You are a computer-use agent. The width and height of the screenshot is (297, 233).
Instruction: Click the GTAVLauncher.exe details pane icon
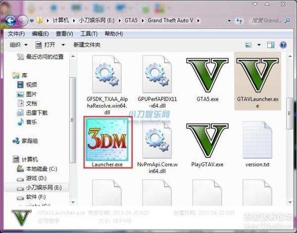(x=21, y=218)
